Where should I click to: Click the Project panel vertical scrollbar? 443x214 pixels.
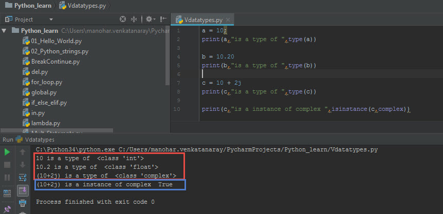[x=169, y=56]
